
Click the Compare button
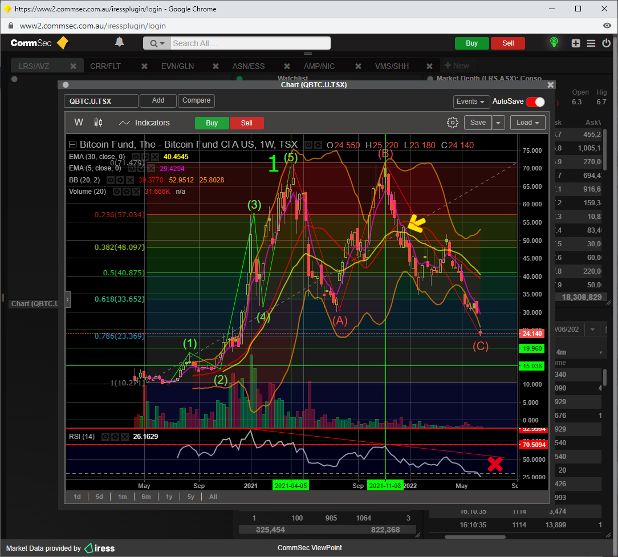click(x=196, y=100)
